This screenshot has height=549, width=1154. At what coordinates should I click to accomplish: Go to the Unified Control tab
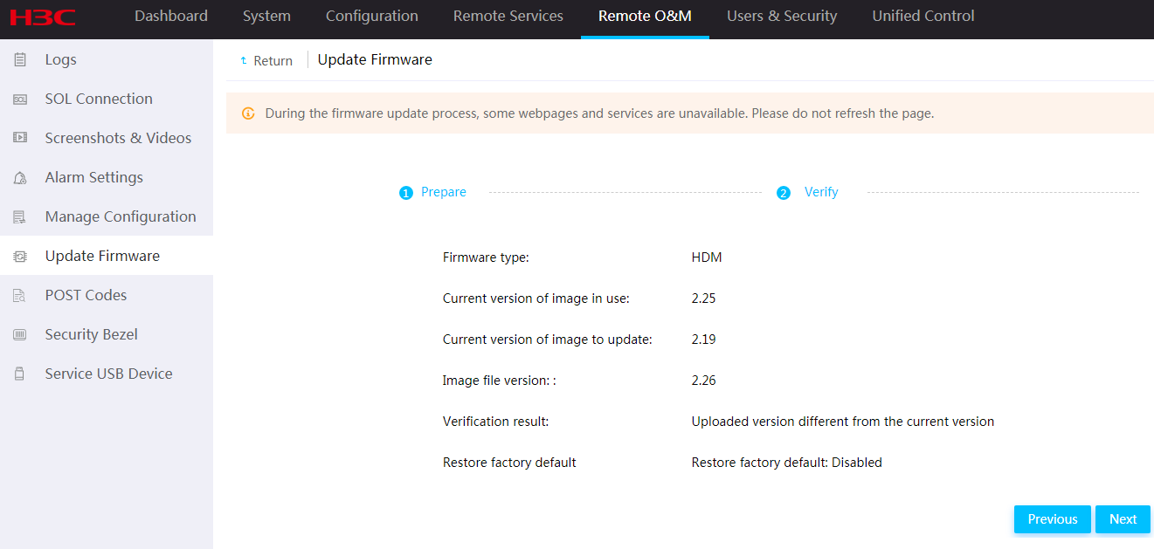click(x=923, y=16)
